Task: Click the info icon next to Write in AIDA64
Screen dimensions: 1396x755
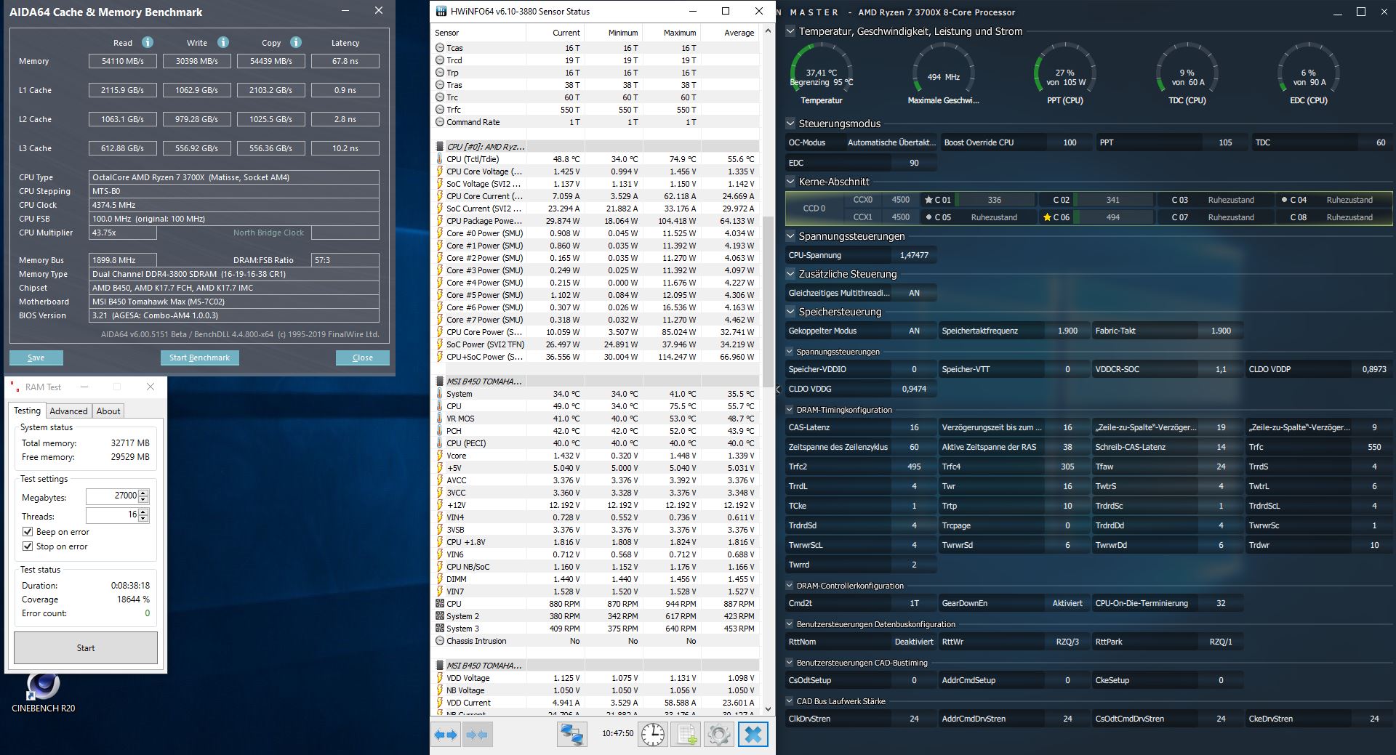Action: [x=223, y=42]
